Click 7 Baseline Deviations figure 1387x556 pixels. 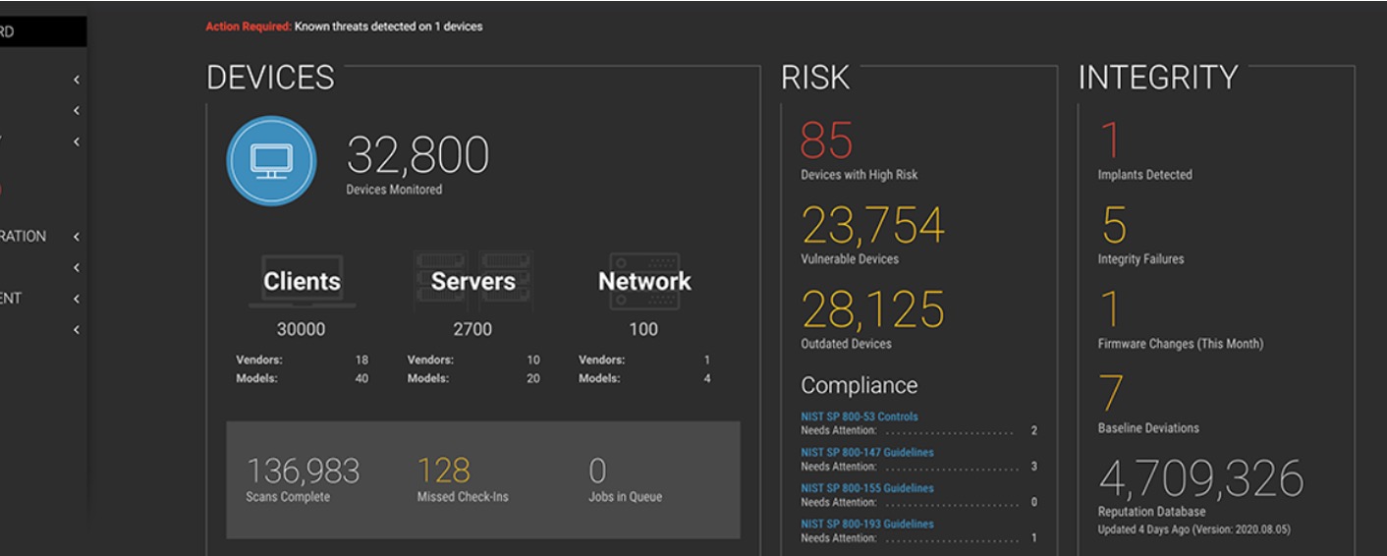[1111, 394]
